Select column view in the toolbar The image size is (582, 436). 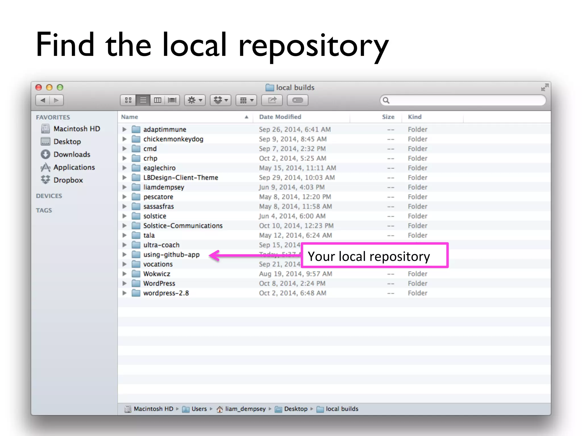click(158, 100)
